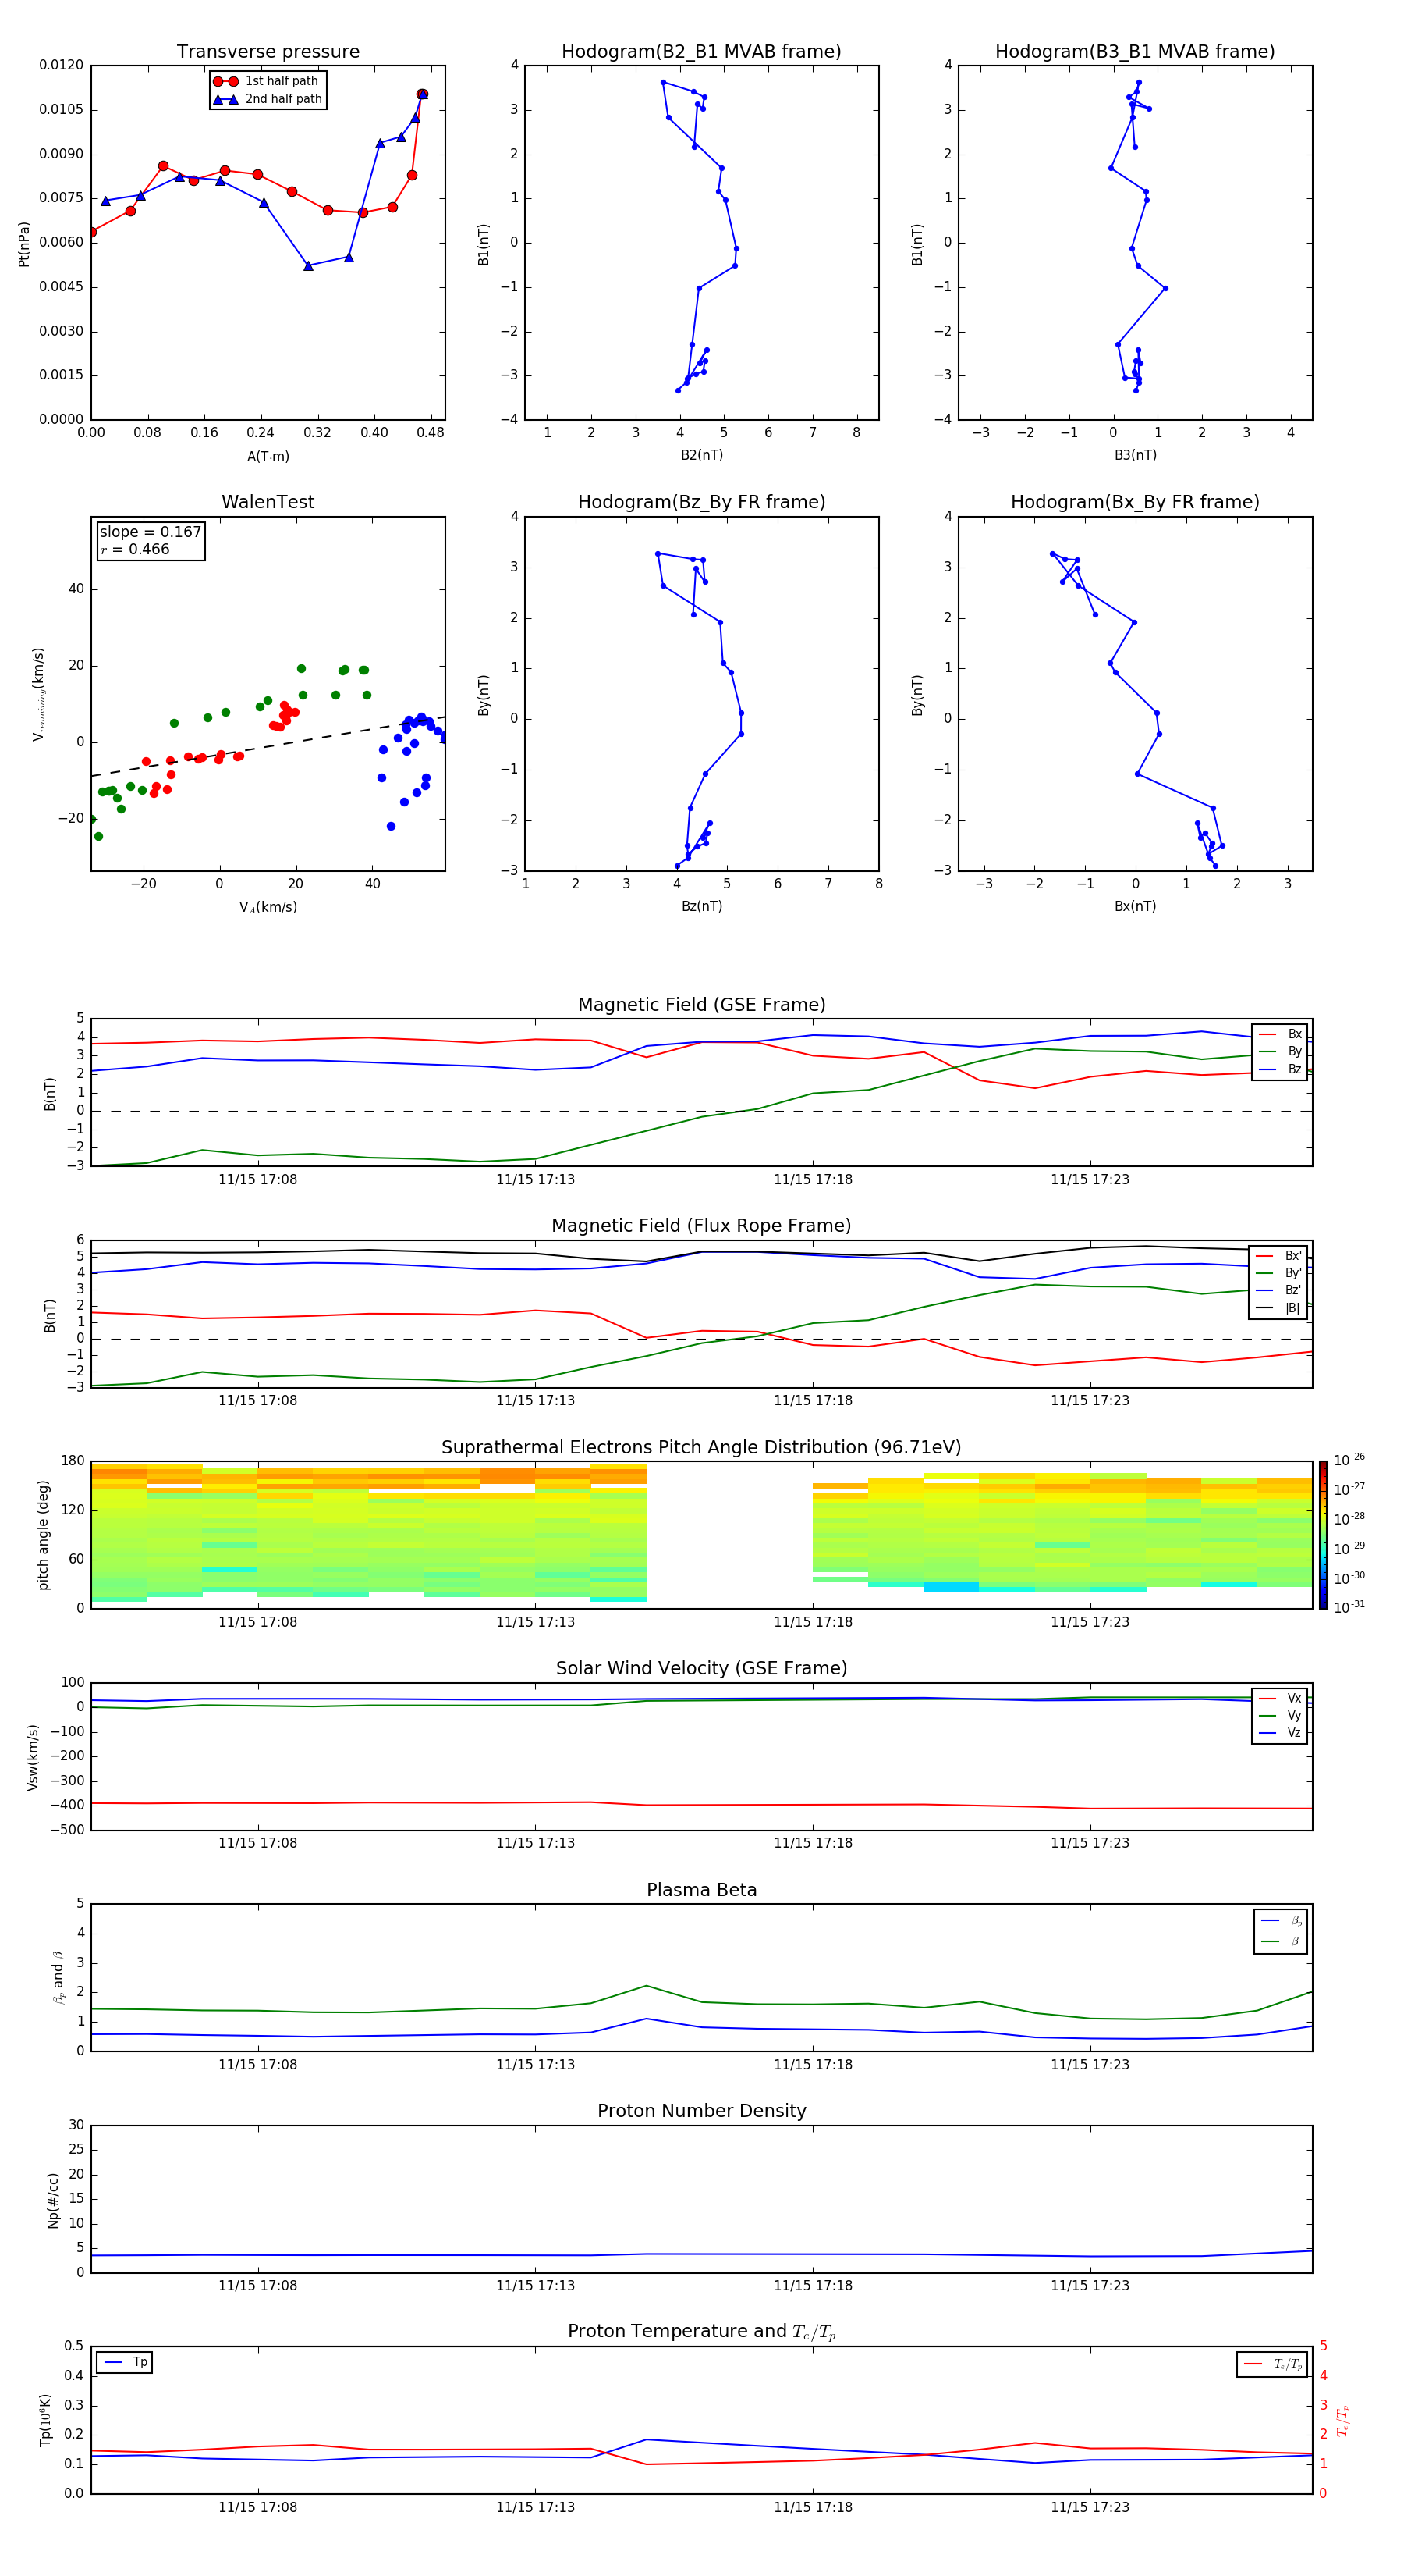
Task: Click the 'Solar Wind Velocity (GSE Frame)' title
Action: pos(701,1668)
